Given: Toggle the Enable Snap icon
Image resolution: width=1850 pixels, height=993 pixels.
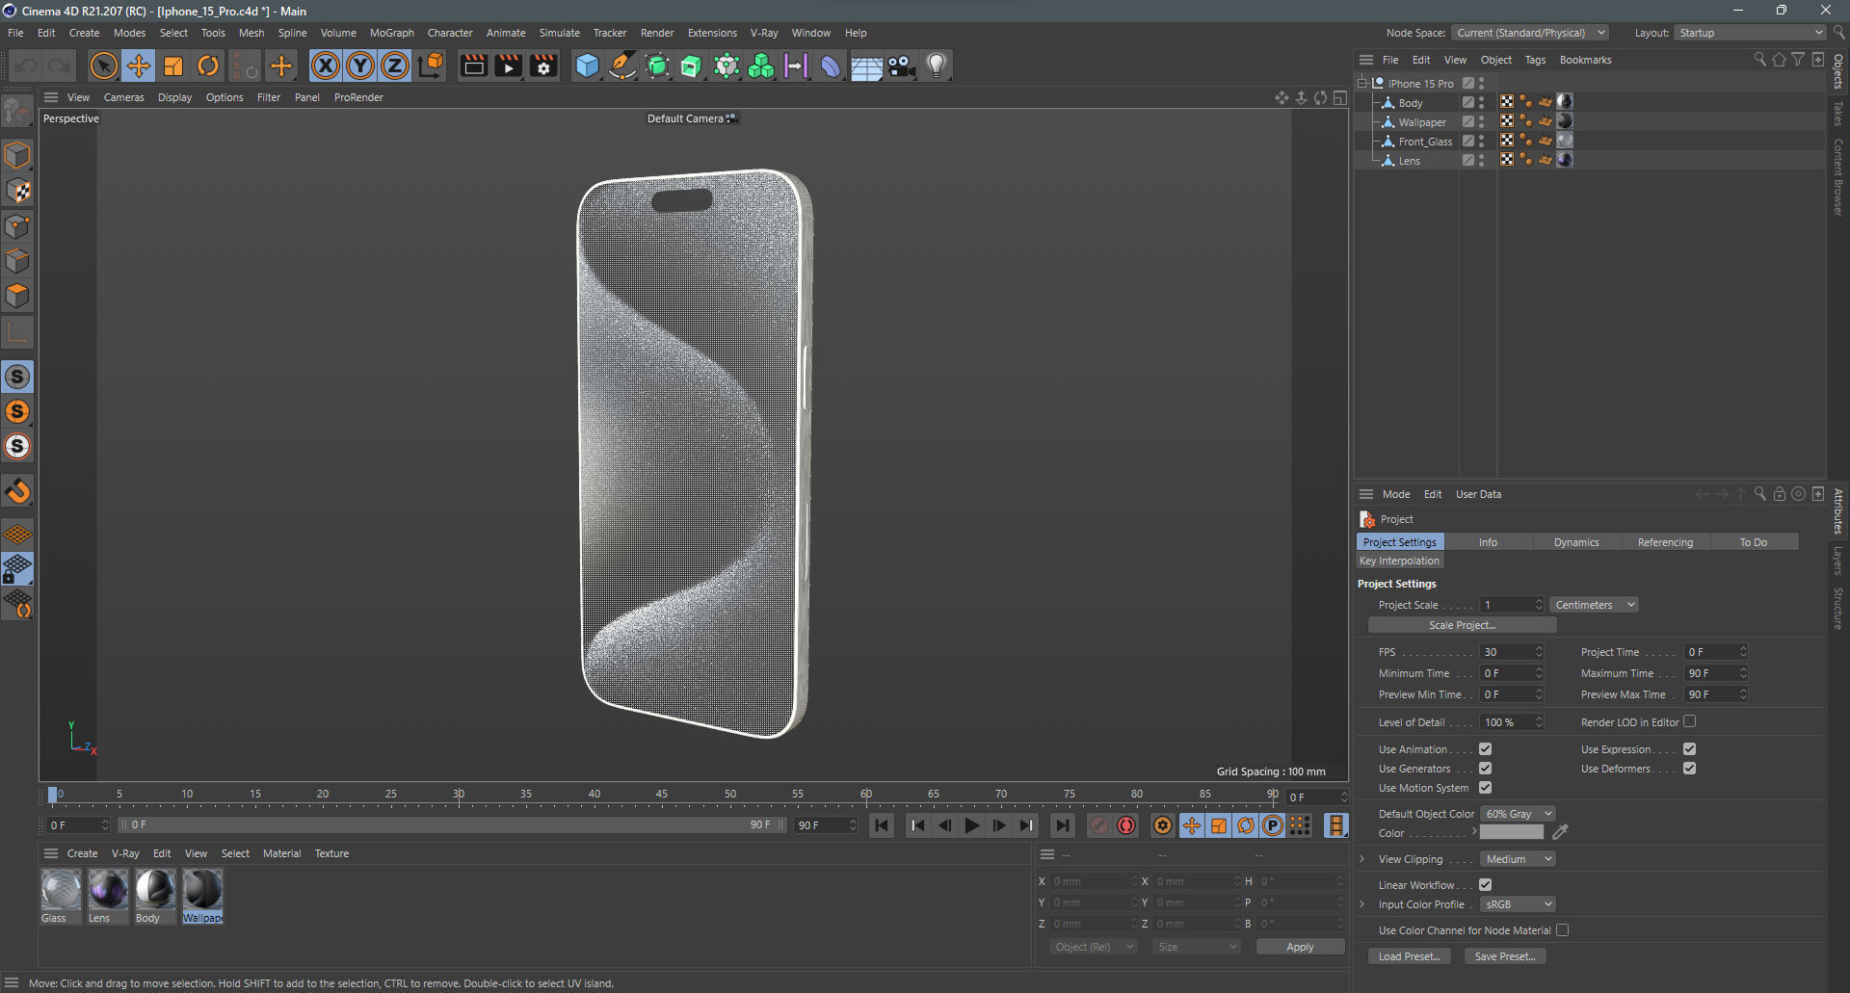Looking at the screenshot, I should 17,492.
